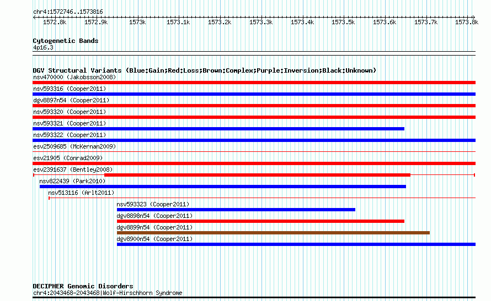491x301 pixels.
Task: Click the 1573k ruler tick label
Action: [137, 23]
